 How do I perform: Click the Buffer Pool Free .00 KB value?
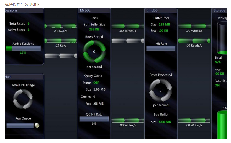point(163,31)
